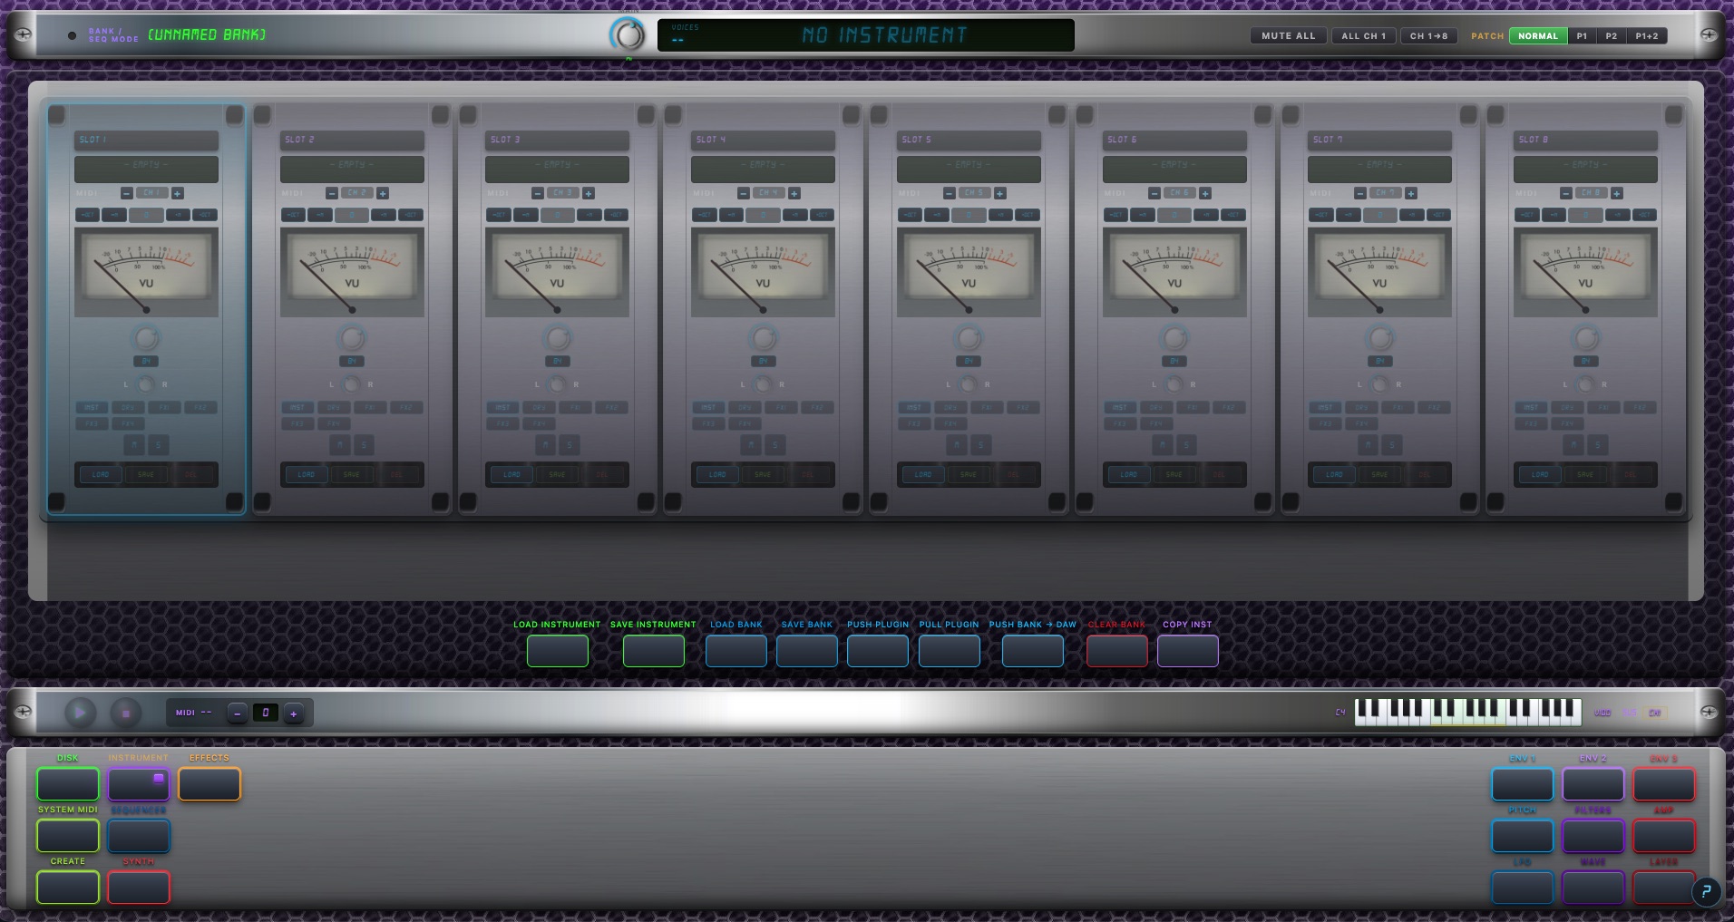Open the SYNTH panel pad

pos(139,888)
